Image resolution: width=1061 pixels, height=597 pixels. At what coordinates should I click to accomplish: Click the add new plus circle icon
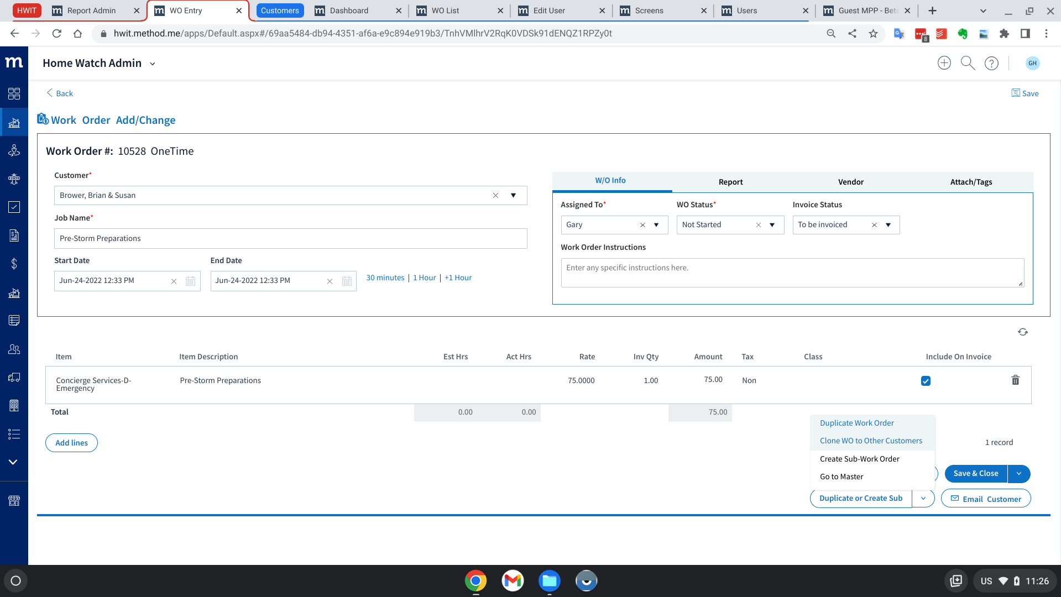(x=944, y=63)
